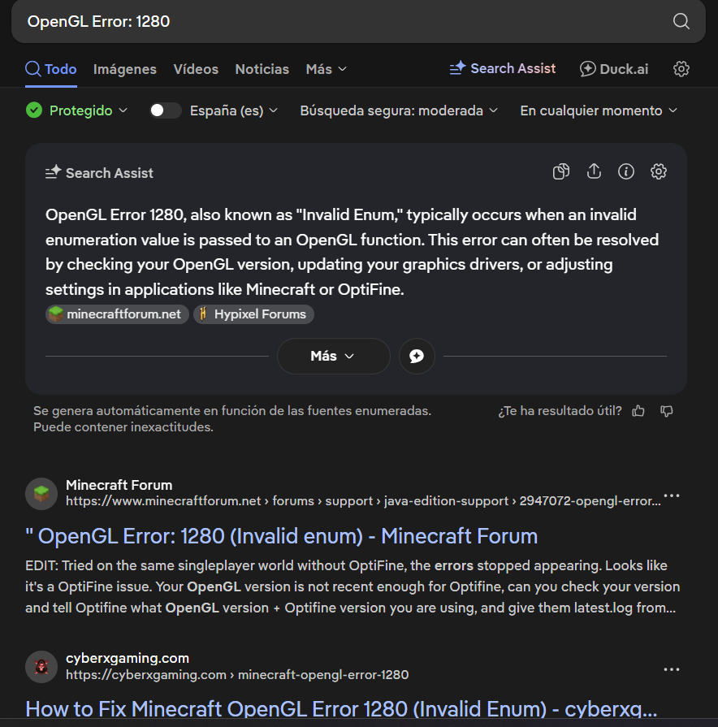
Task: Open Search Assist settings gear in card
Action: (658, 171)
